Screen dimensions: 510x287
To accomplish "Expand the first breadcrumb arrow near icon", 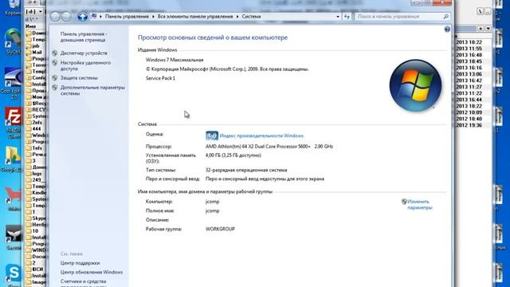I will [x=101, y=16].
